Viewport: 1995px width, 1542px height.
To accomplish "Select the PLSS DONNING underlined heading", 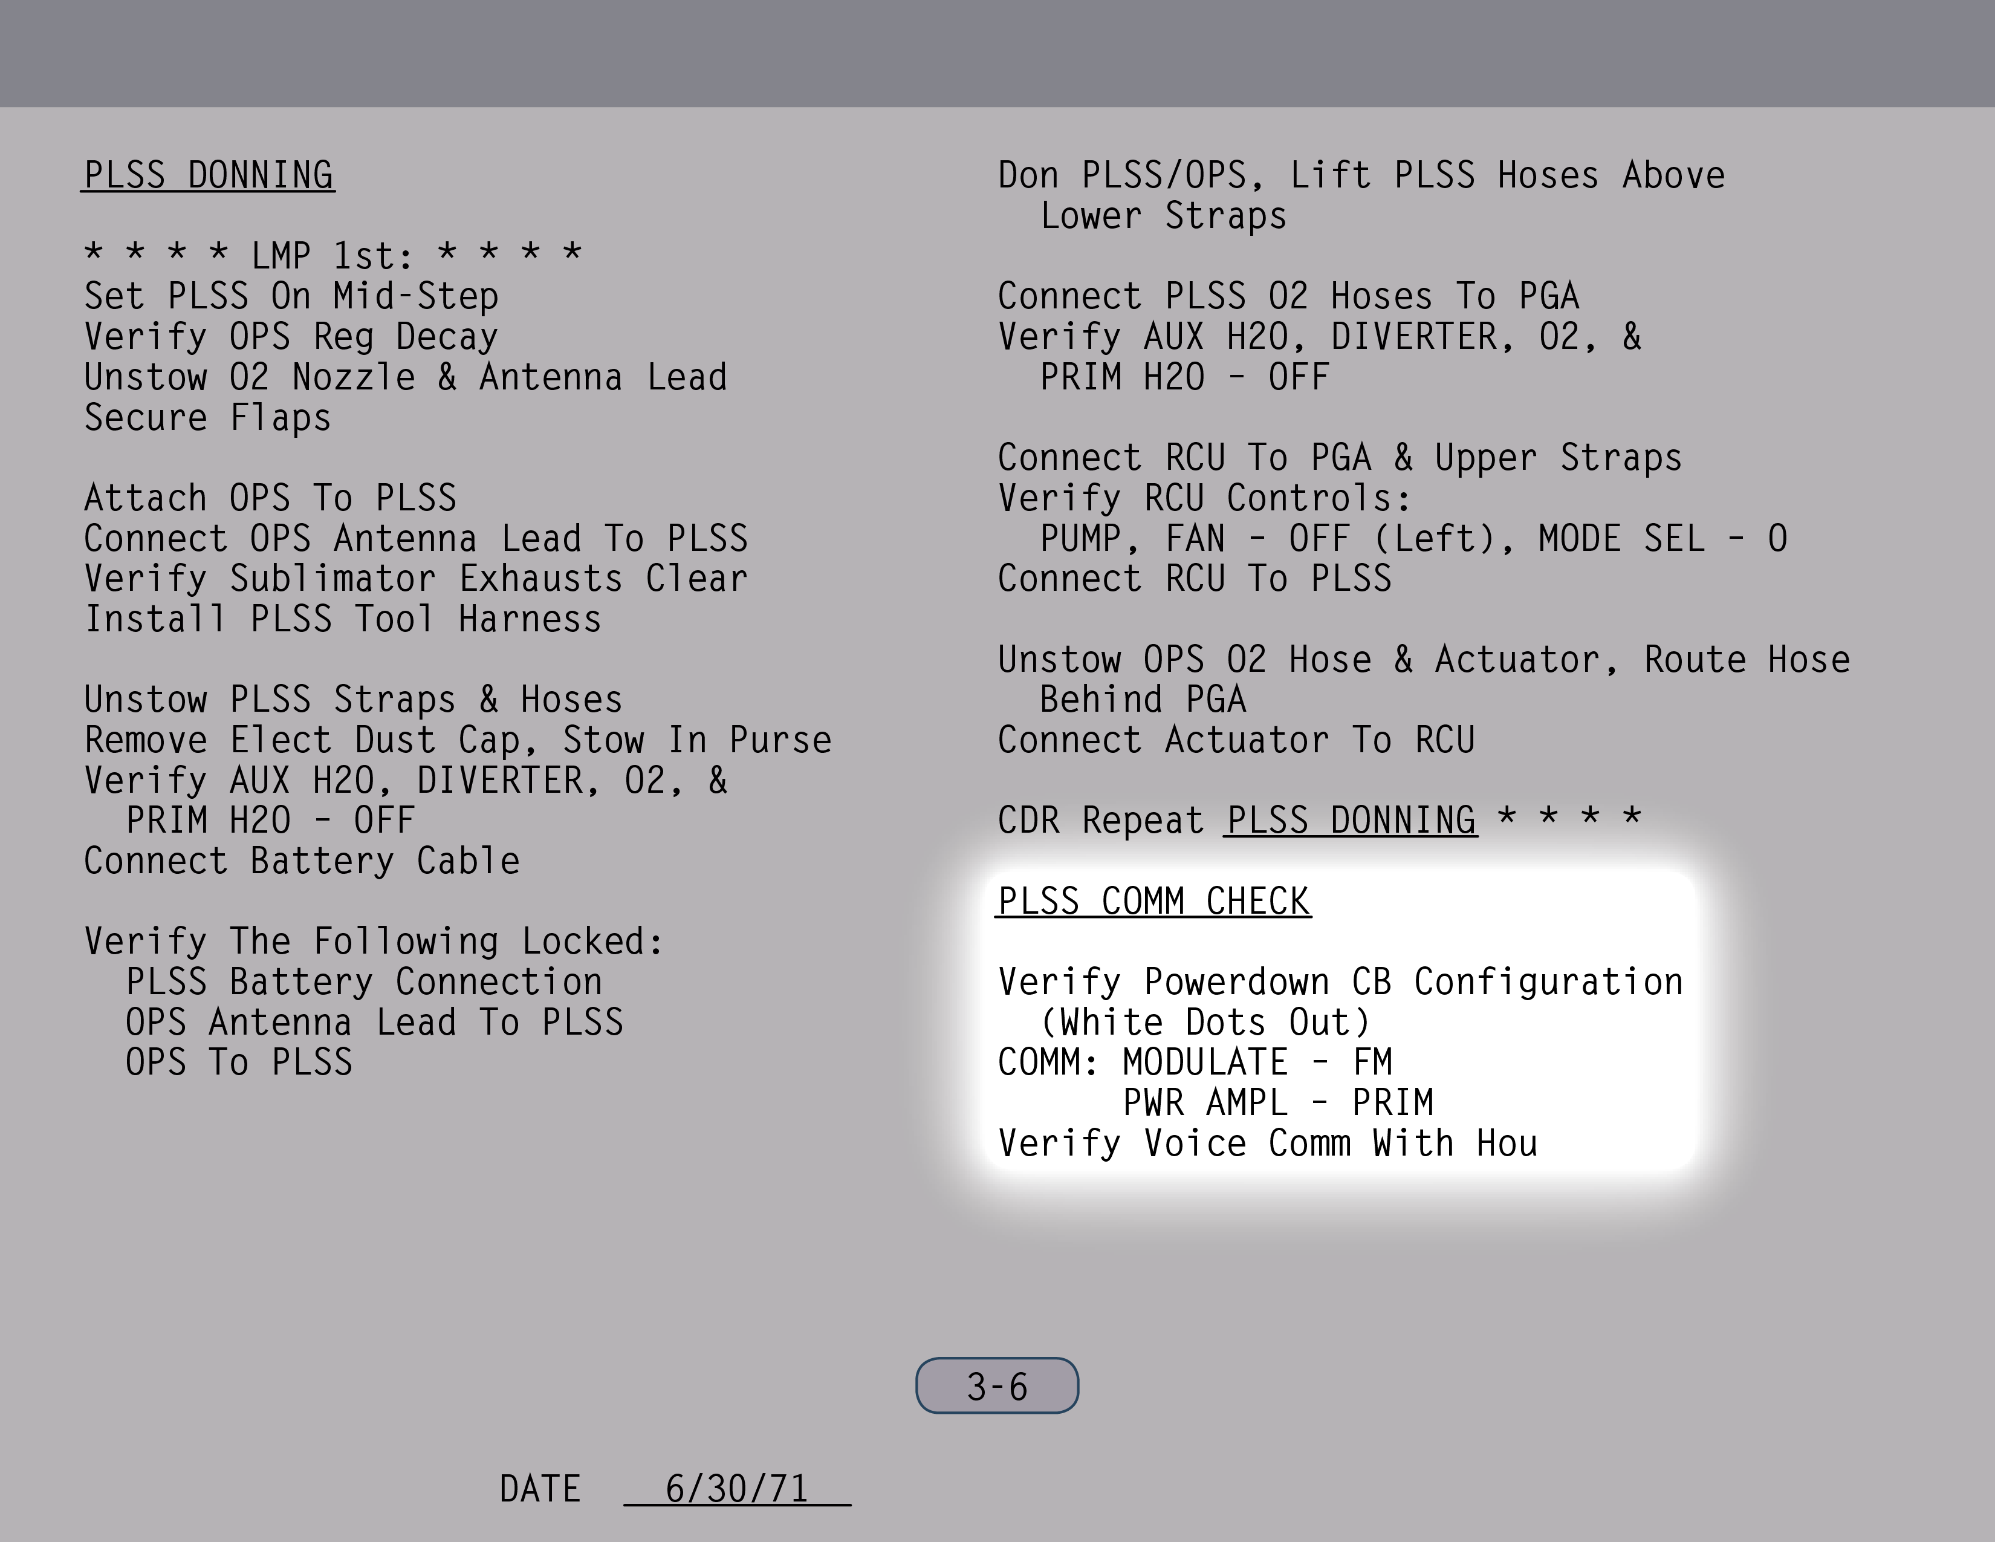I will (209, 175).
